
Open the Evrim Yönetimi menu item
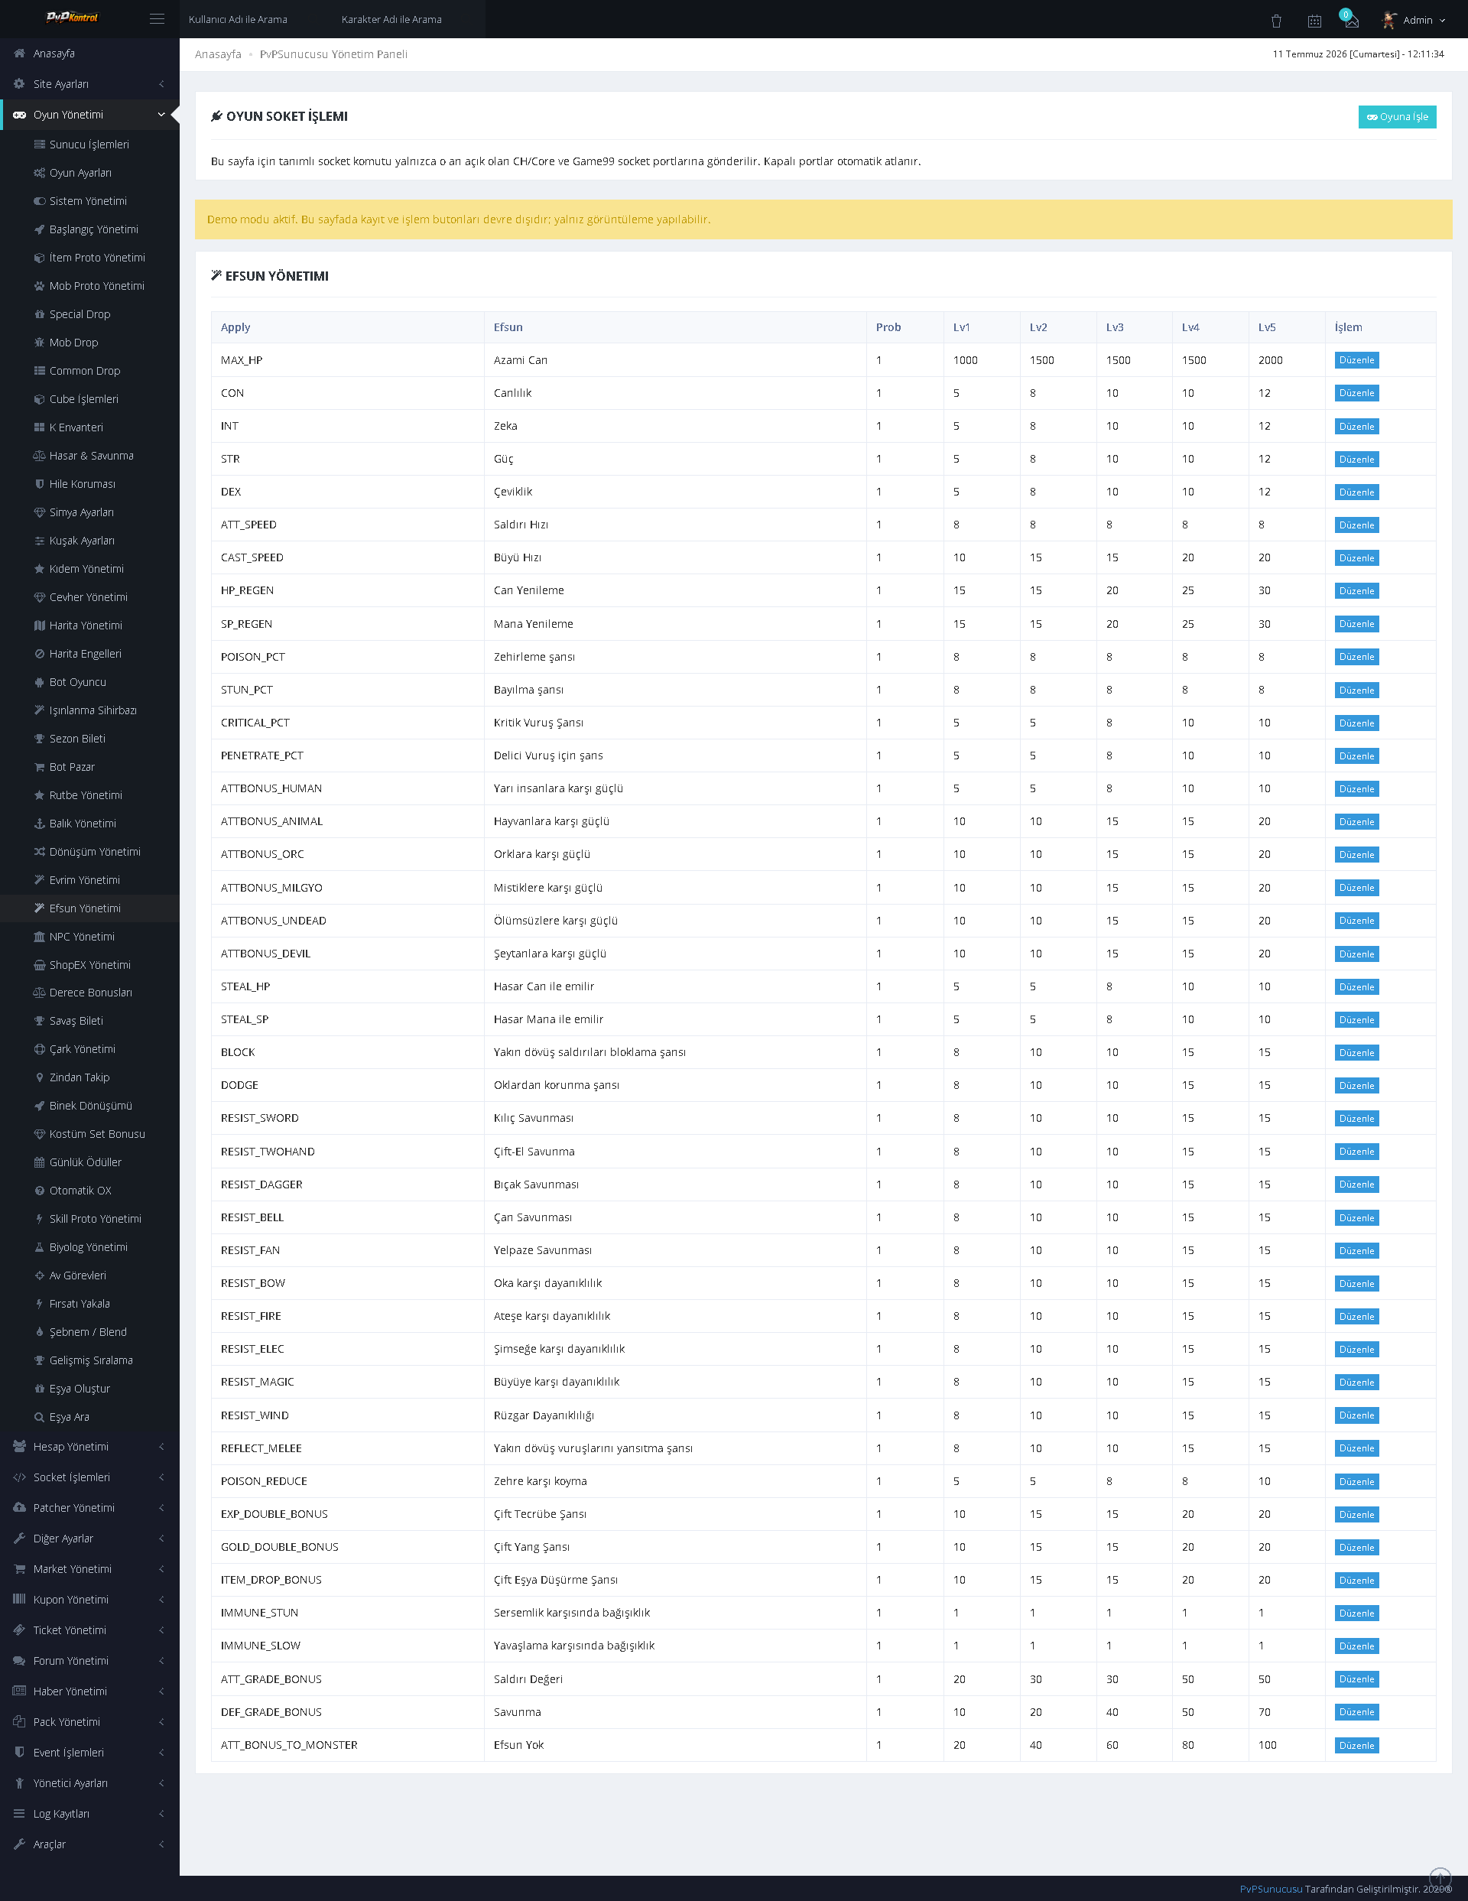pyautogui.click(x=89, y=880)
